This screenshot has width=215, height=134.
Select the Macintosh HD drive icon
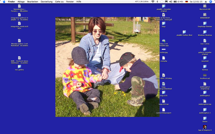tap(205, 6)
